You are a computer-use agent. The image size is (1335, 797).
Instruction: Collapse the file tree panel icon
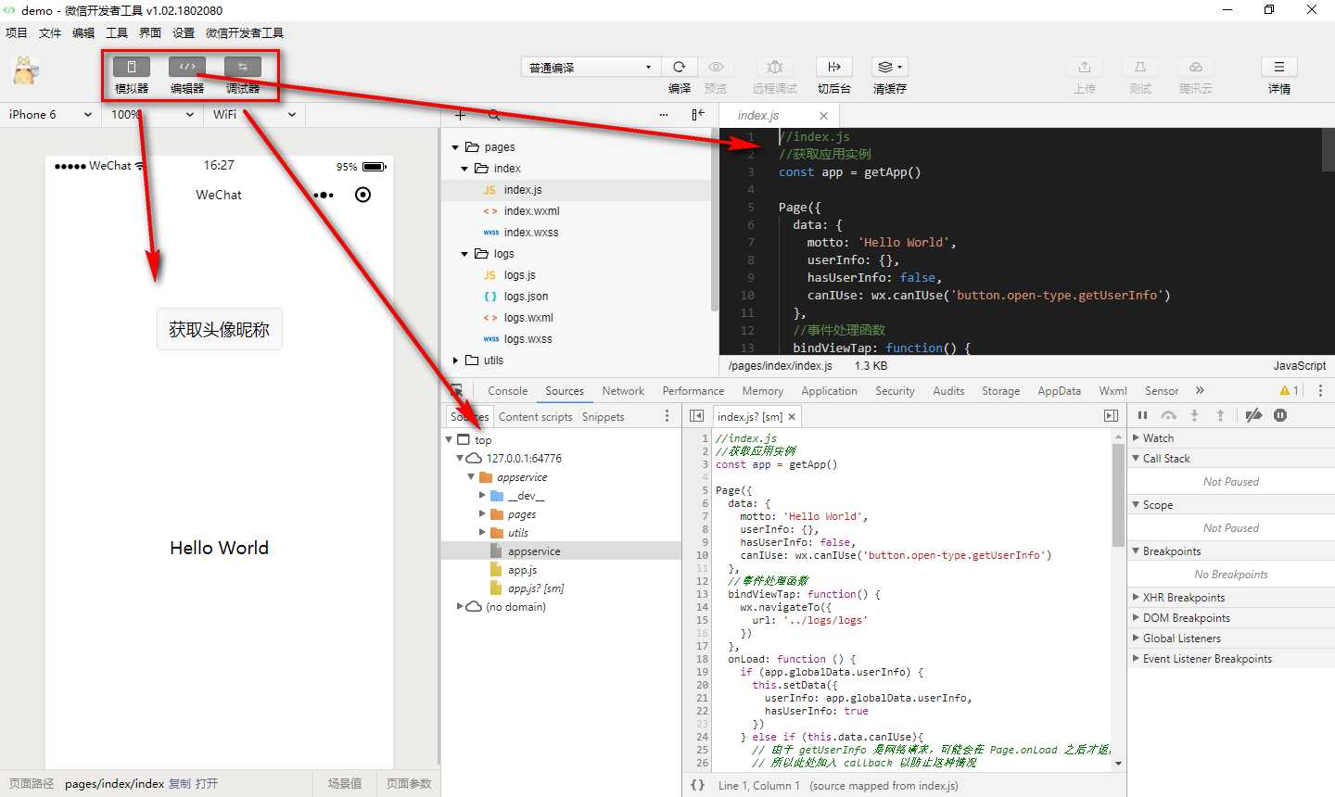pos(698,115)
